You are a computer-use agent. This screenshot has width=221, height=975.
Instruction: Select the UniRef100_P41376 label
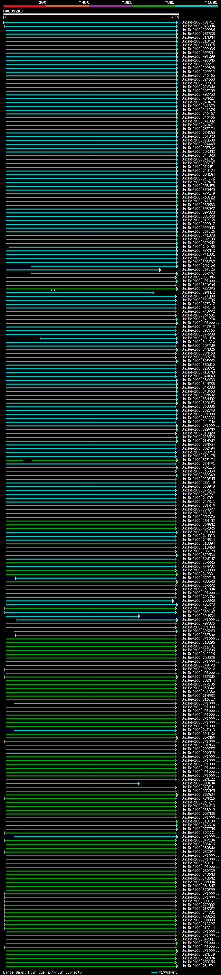[x=198, y=110]
